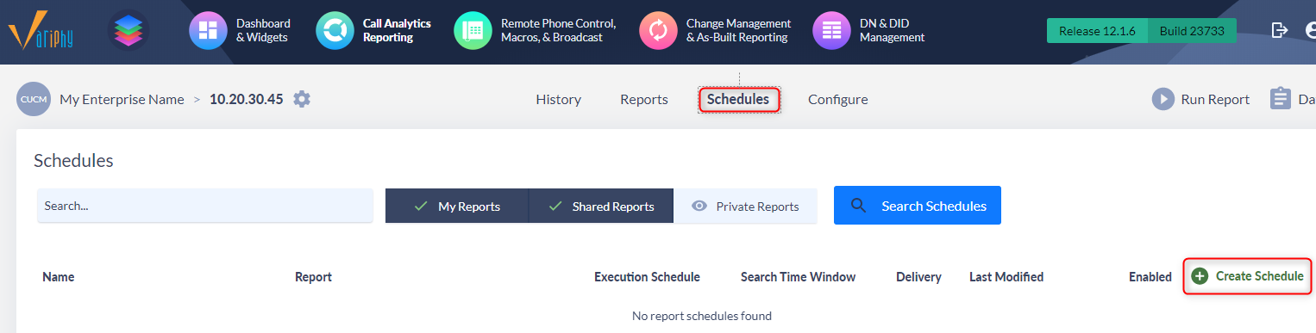Click Create Schedule

1247,276
